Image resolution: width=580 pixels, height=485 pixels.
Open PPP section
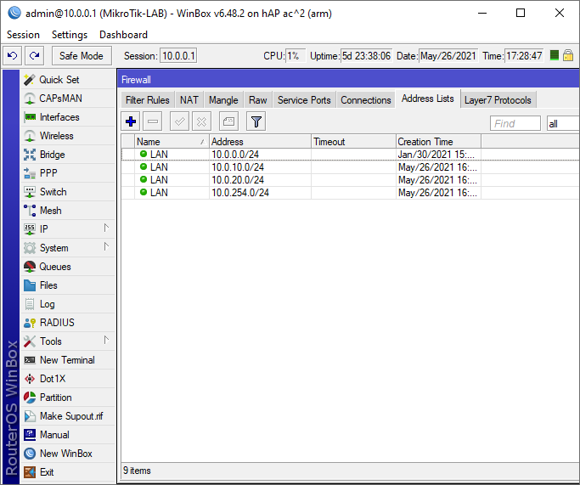click(x=68, y=173)
